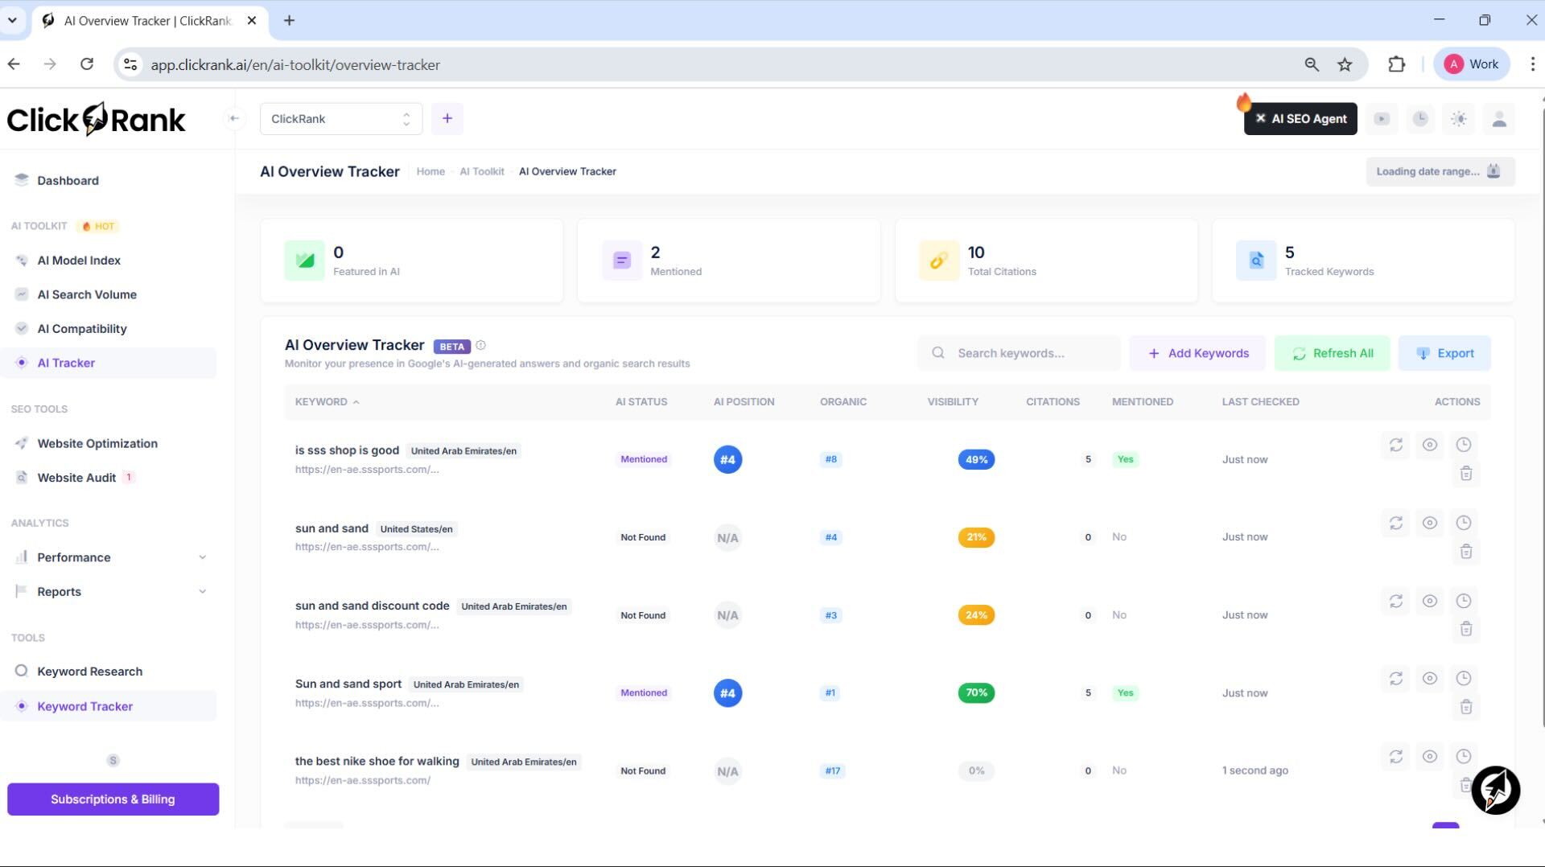Click the Add Keywords button
Image resolution: width=1545 pixels, height=867 pixels.
tap(1197, 353)
